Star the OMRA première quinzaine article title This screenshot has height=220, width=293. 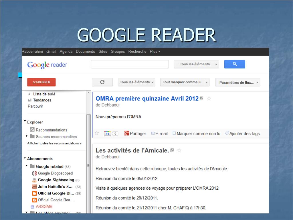[x=209, y=99]
